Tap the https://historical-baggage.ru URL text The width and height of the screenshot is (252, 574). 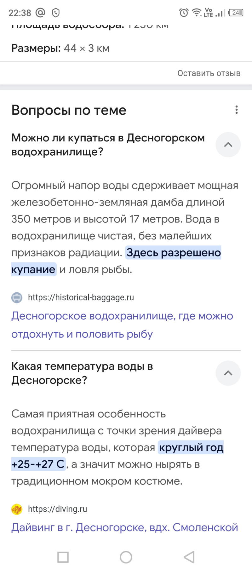tap(81, 297)
